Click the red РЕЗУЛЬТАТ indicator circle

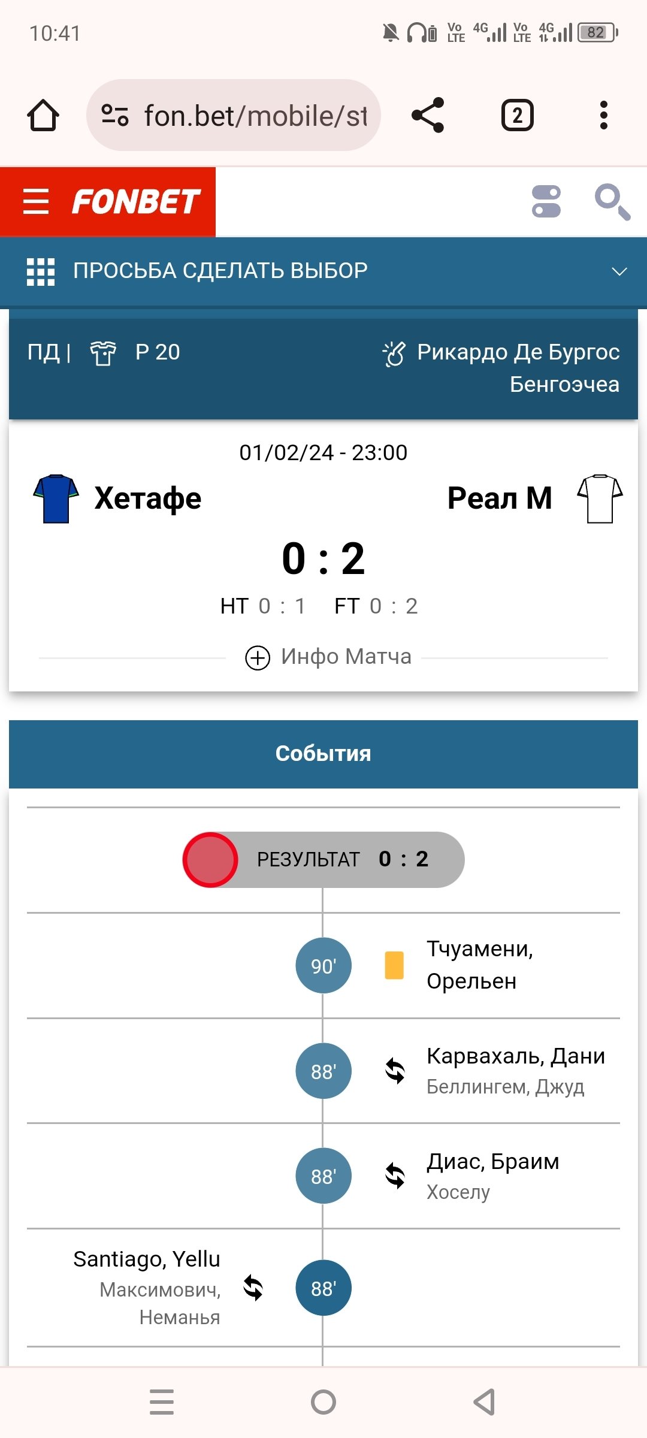pyautogui.click(x=210, y=859)
